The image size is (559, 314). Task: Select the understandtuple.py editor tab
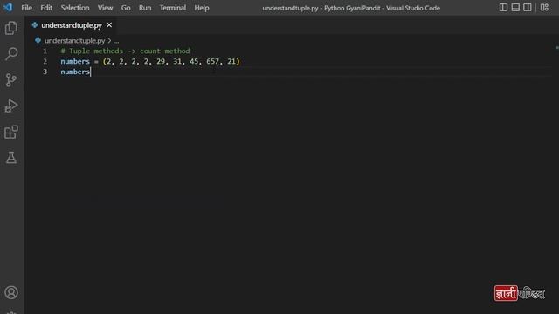point(72,25)
